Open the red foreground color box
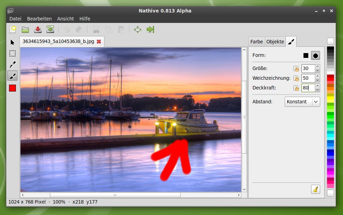The width and height of the screenshot is (343, 215). [12, 88]
